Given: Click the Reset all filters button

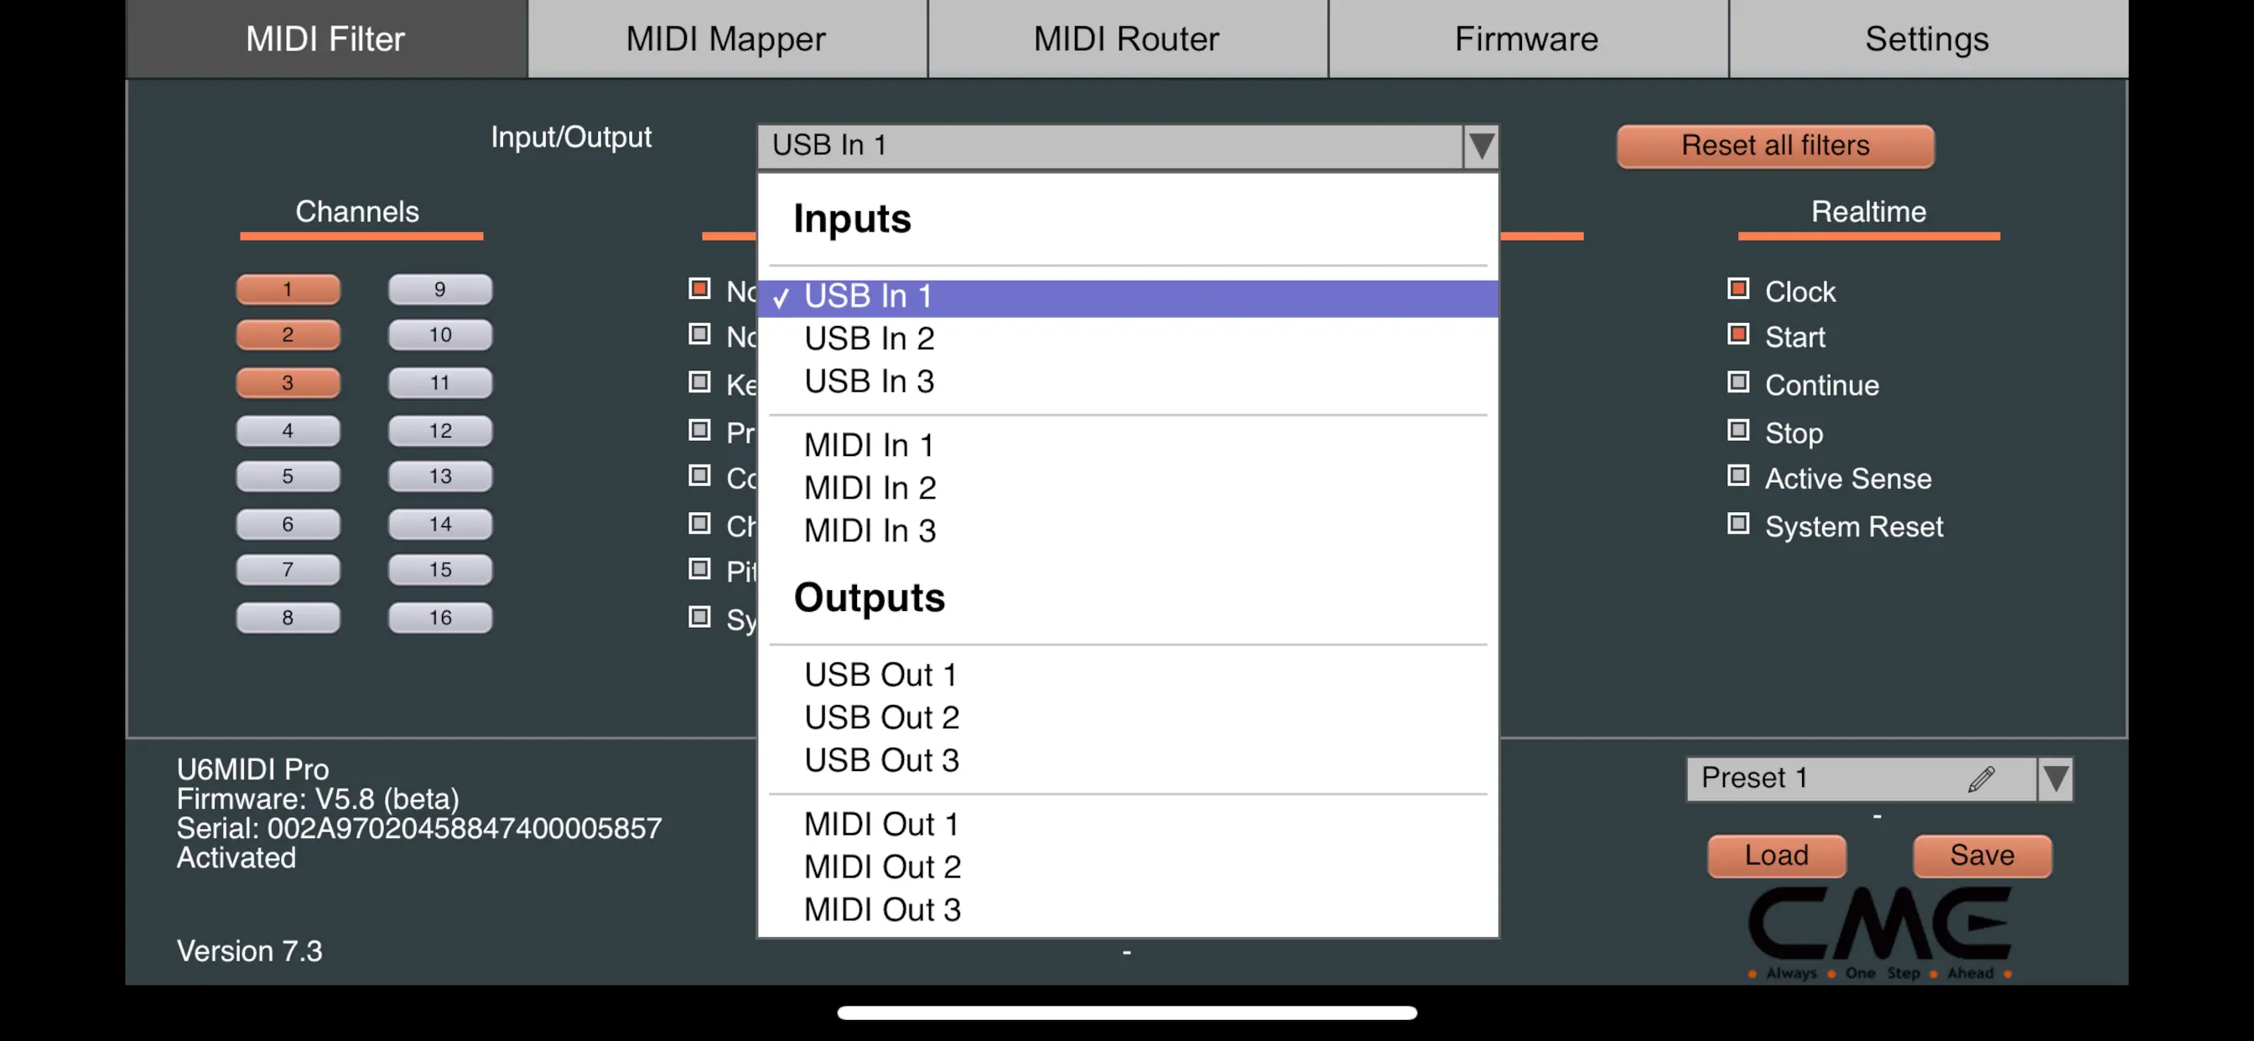Looking at the screenshot, I should tap(1774, 146).
